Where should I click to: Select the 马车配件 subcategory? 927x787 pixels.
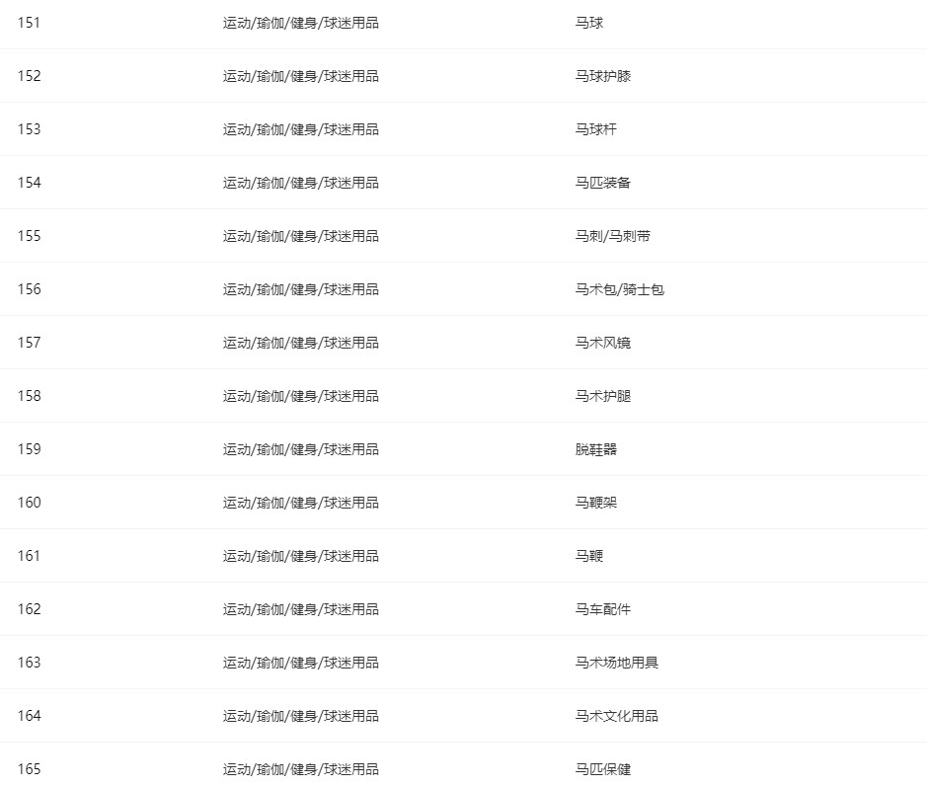tap(603, 609)
